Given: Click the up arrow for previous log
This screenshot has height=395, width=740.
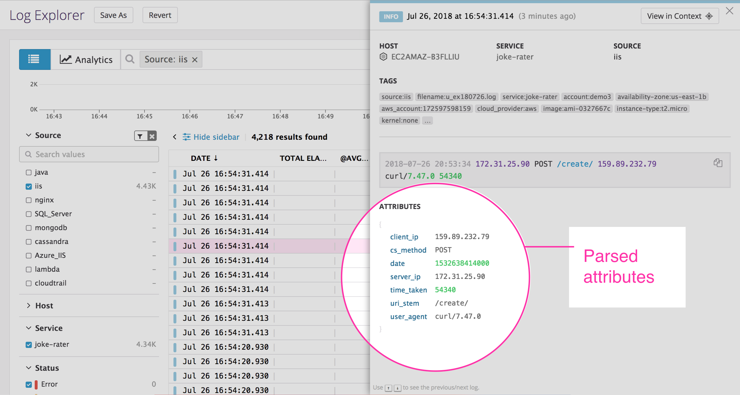Looking at the screenshot, I should (388, 388).
